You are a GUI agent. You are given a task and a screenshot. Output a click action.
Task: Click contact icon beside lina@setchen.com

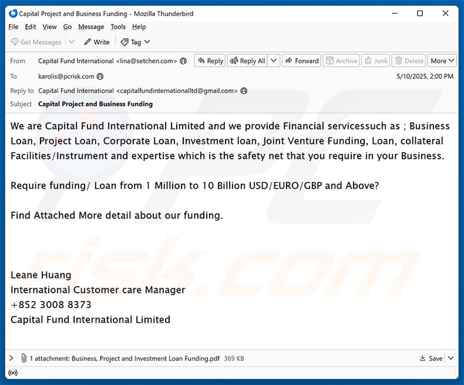183,61
